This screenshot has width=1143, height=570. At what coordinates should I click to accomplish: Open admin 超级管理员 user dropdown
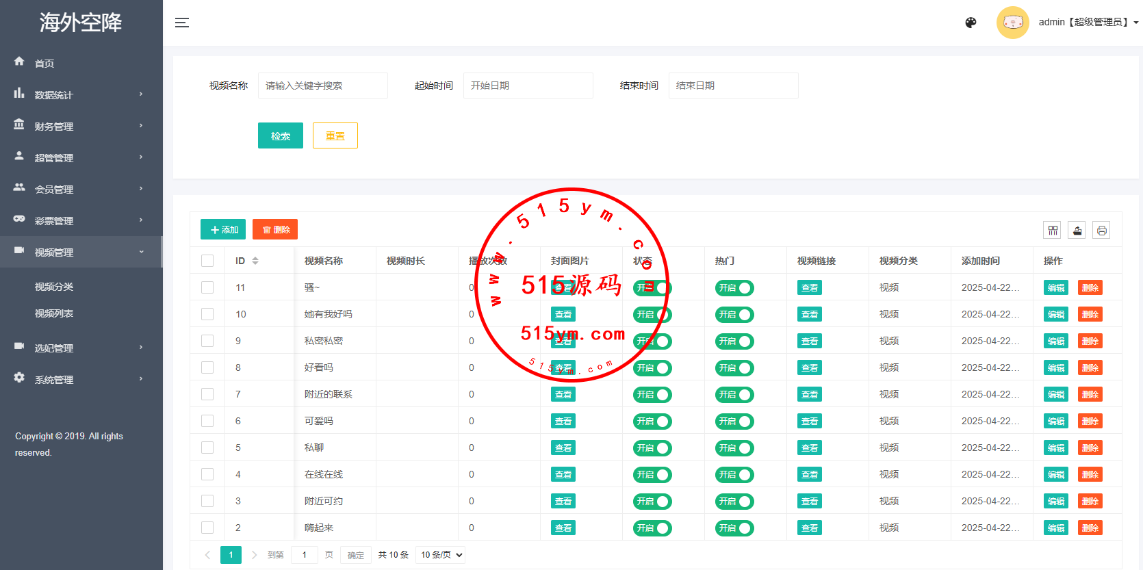point(1088,23)
